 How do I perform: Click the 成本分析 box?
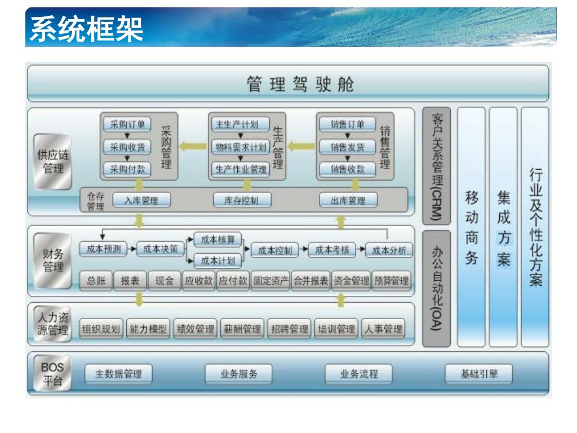389,250
